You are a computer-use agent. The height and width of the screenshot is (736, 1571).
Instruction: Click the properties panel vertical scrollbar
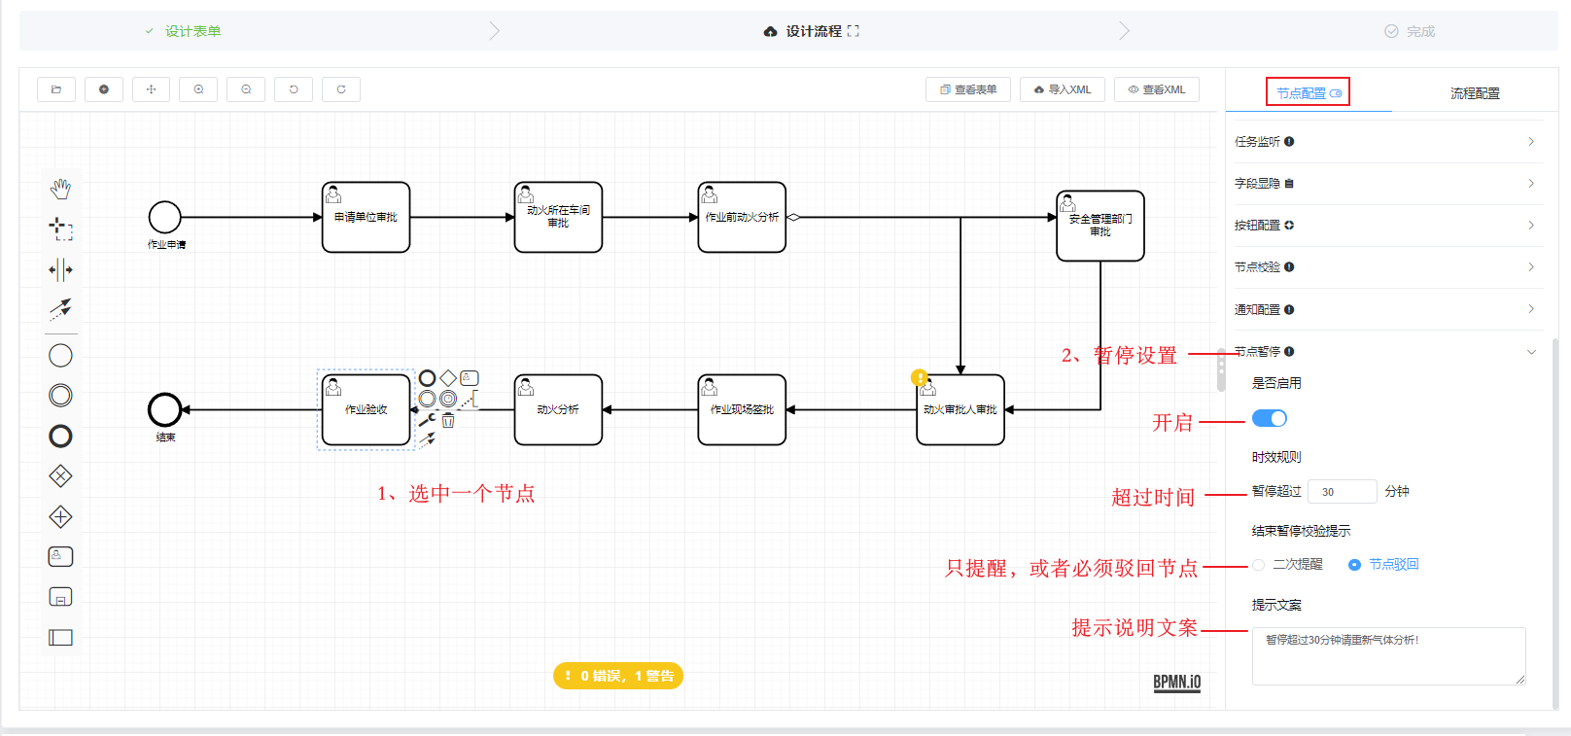pyautogui.click(x=1554, y=523)
